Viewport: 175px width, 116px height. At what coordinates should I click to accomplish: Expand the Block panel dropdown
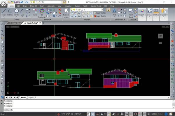click(133, 20)
